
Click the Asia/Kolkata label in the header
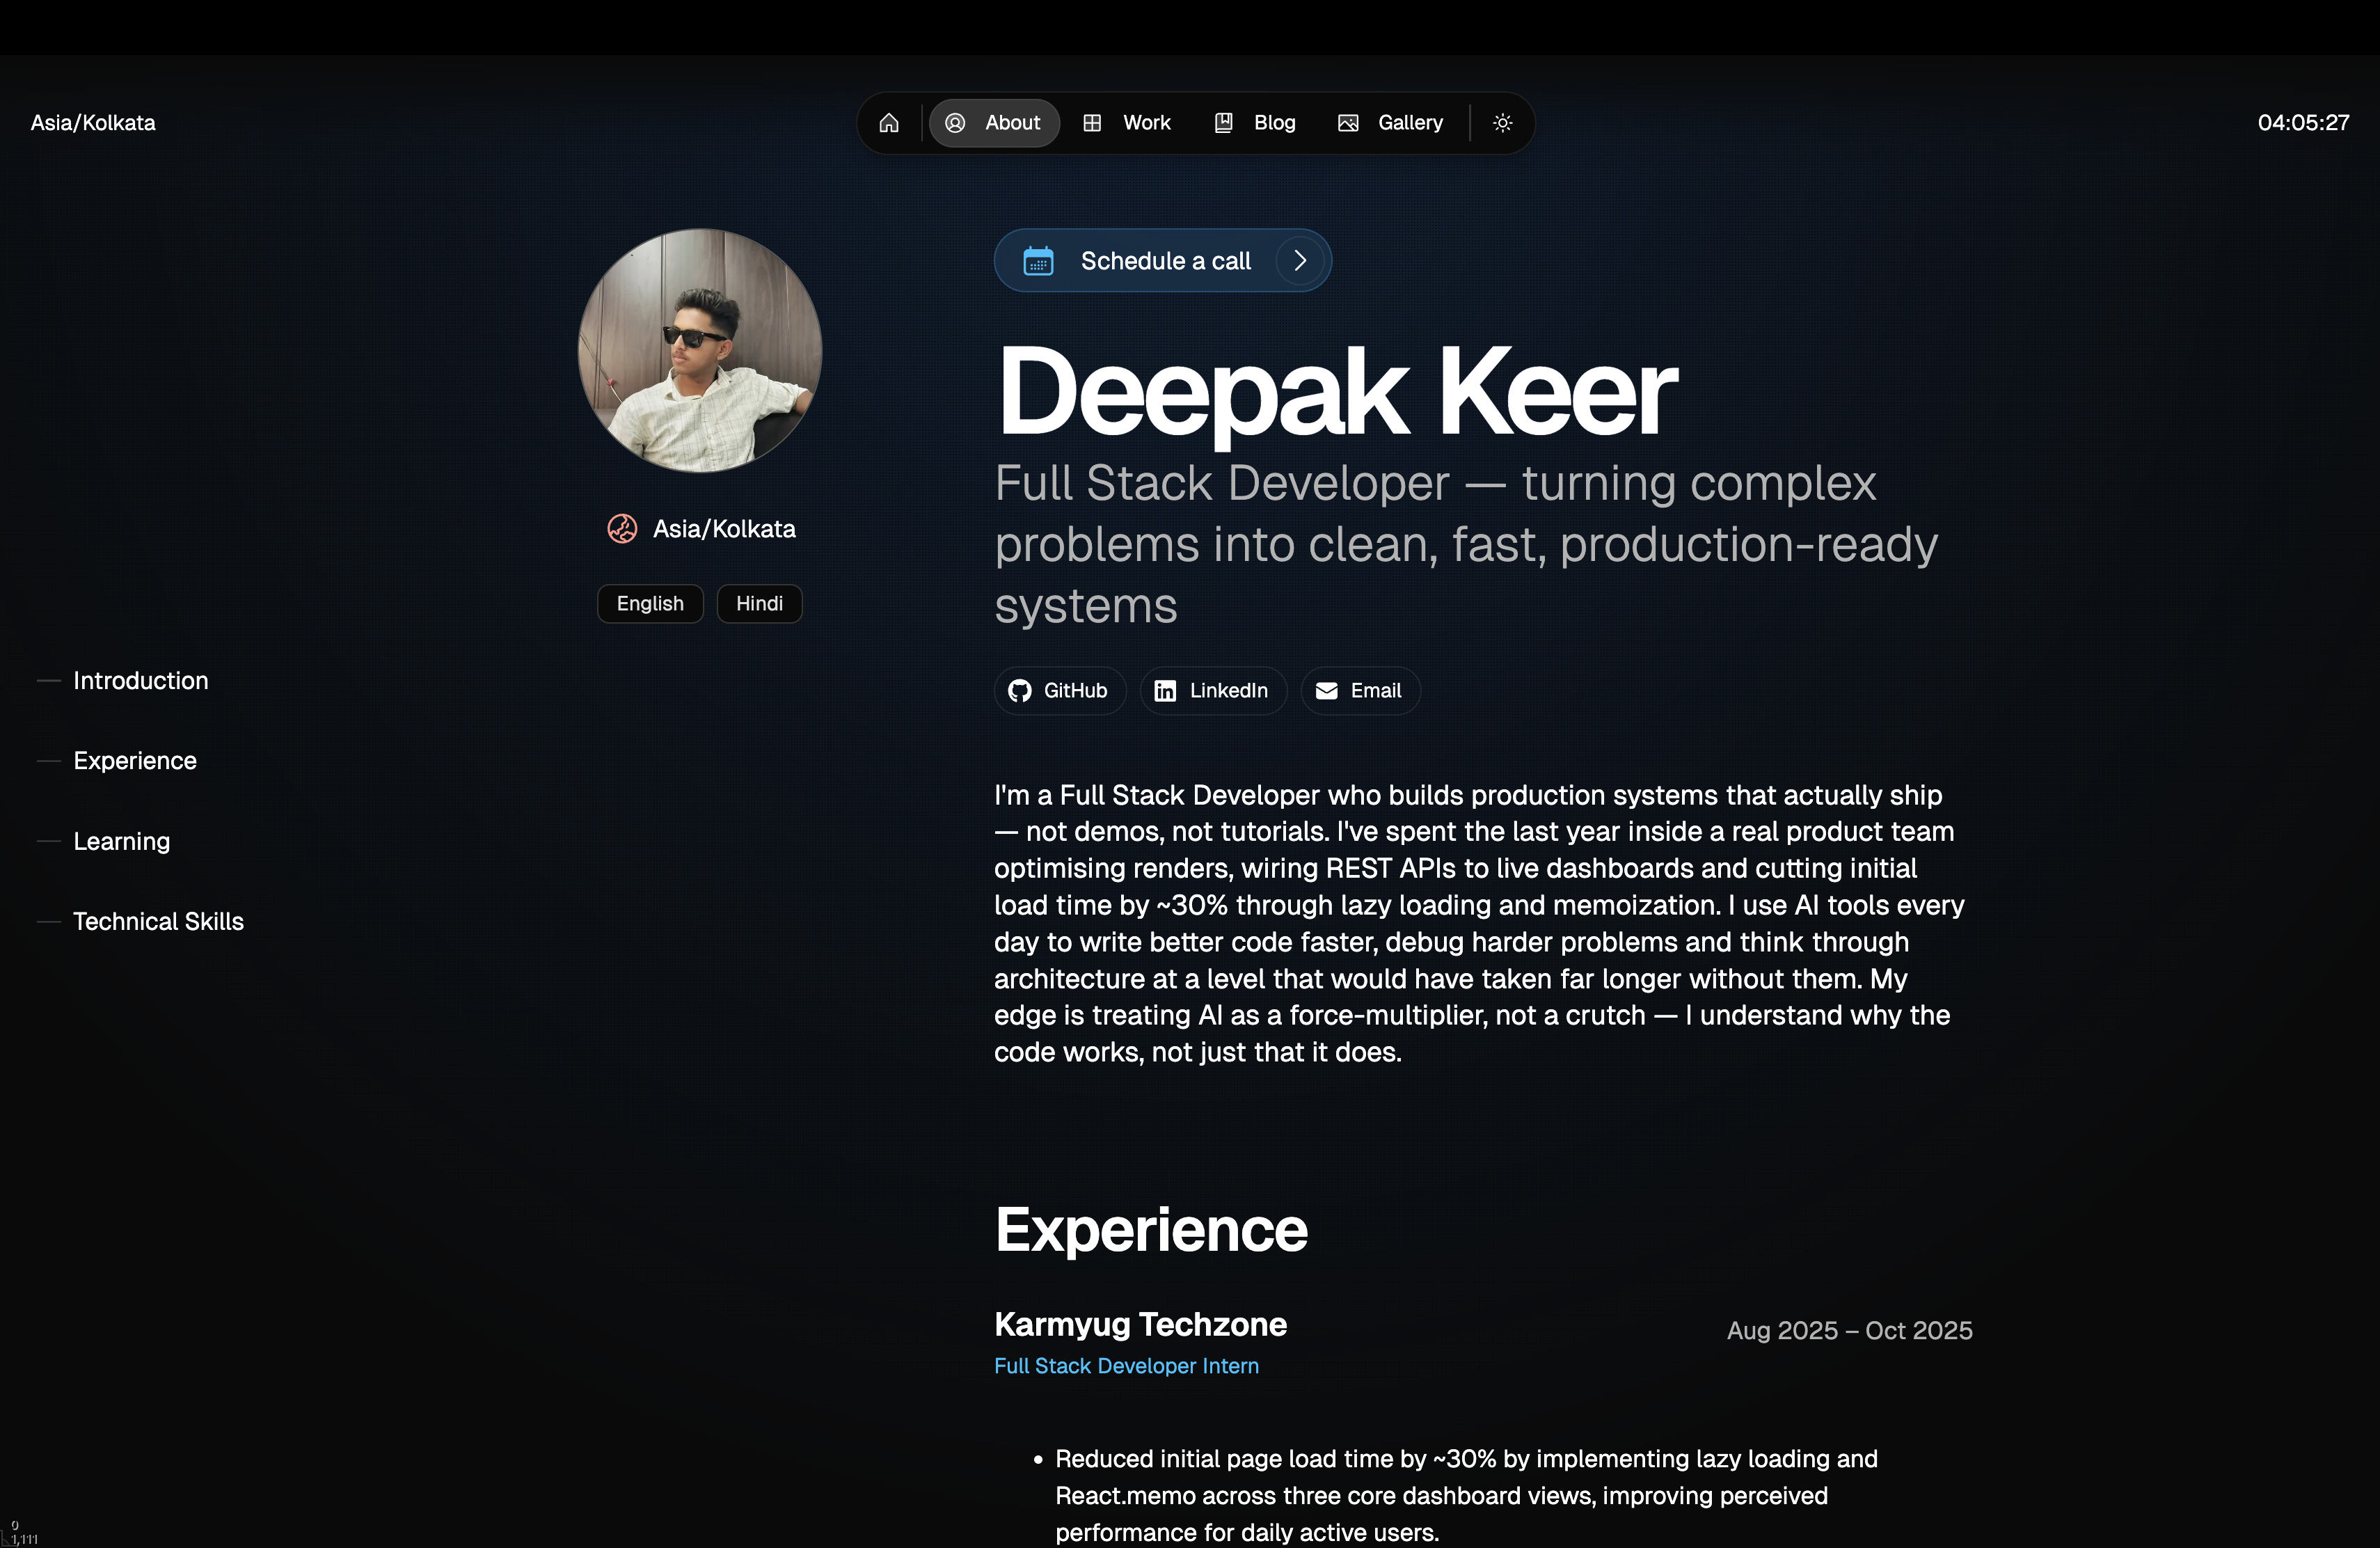tap(93, 123)
